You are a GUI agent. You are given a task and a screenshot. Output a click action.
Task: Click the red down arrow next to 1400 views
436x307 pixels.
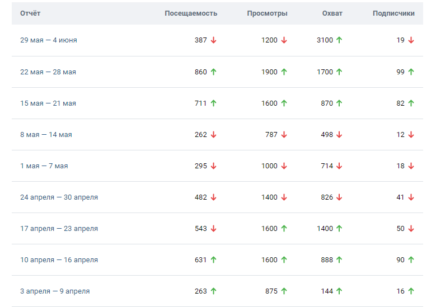pos(284,197)
